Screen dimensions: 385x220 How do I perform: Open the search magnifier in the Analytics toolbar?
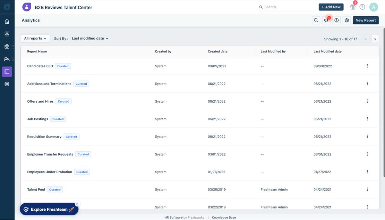pyautogui.click(x=316, y=20)
